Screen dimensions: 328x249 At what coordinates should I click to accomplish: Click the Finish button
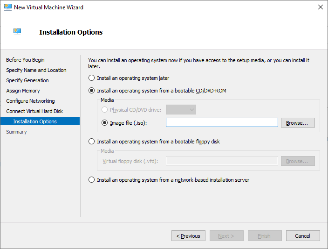265,236
